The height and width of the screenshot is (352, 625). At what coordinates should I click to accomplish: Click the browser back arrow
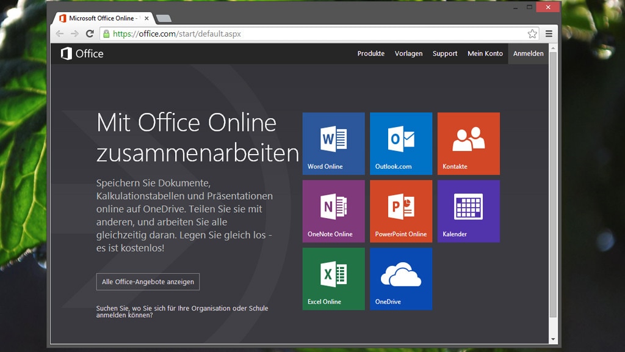point(60,34)
